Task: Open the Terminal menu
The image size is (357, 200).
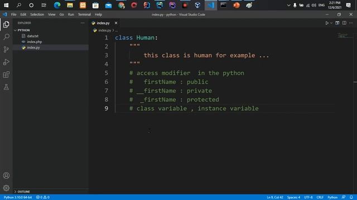Action: pyautogui.click(x=84, y=14)
